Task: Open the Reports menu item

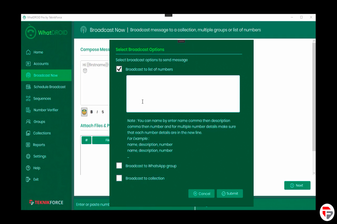Action: point(46,145)
